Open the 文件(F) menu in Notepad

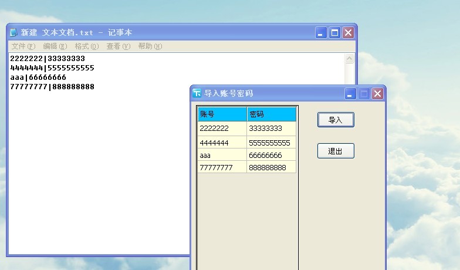tap(23, 46)
